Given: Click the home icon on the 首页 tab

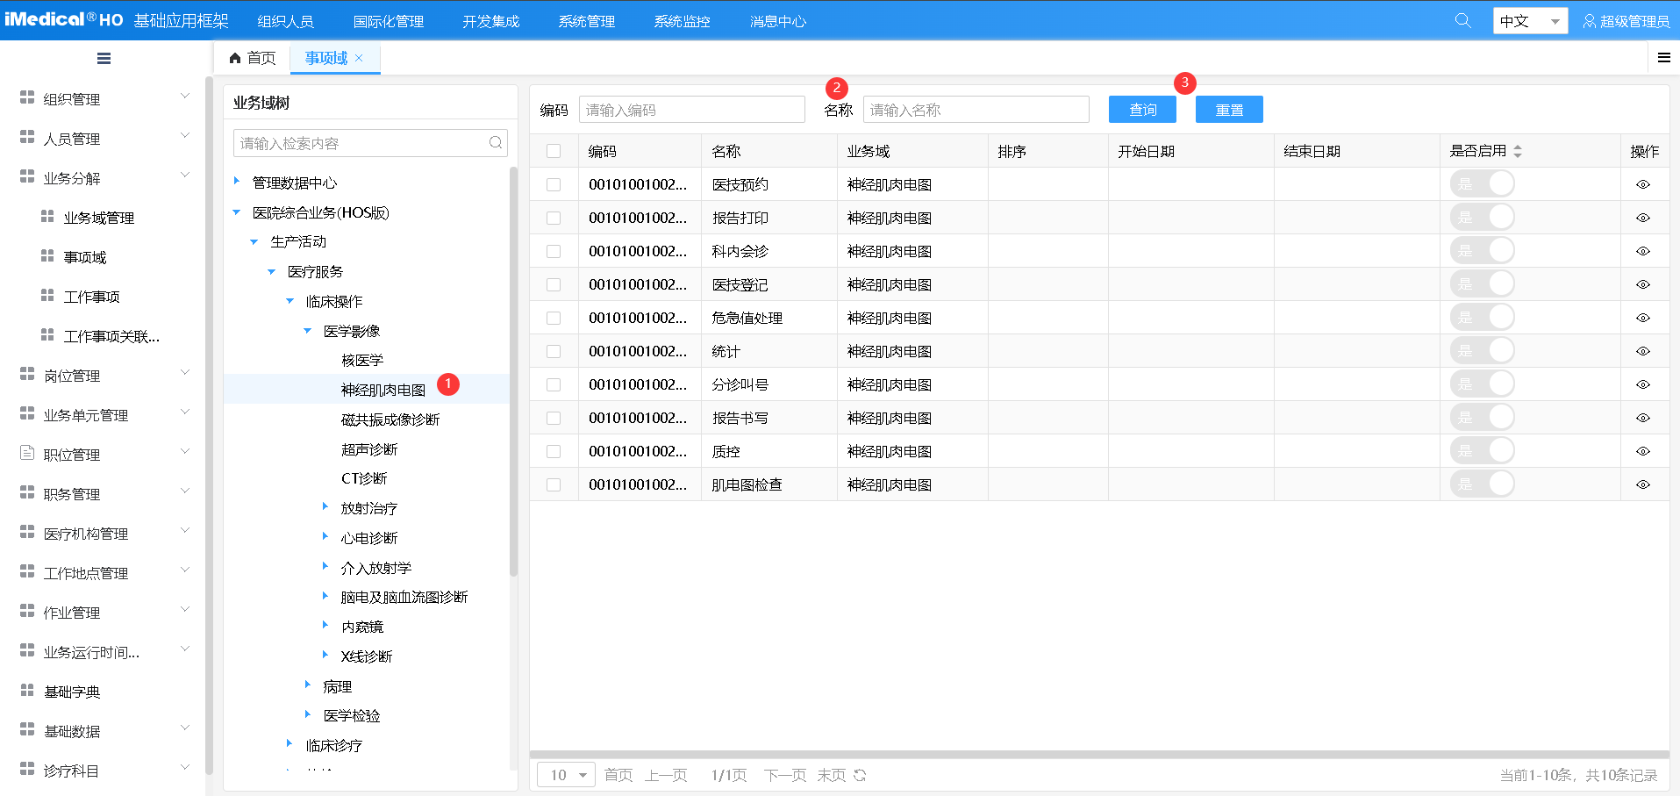Looking at the screenshot, I should point(235,57).
